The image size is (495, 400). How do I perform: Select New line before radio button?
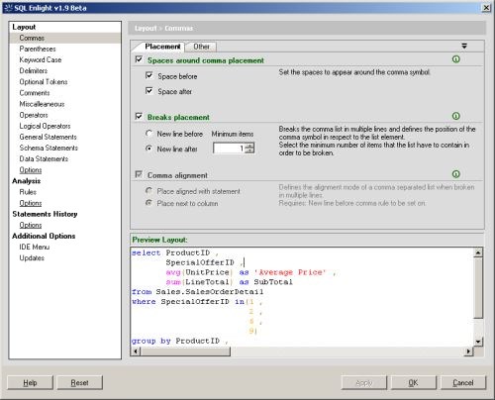tap(148, 134)
